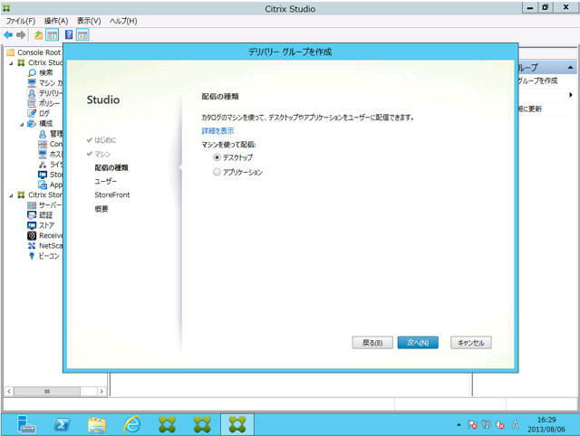
Task: Click the tree pane horizontal scrollbar thumb
Action: click(x=47, y=392)
